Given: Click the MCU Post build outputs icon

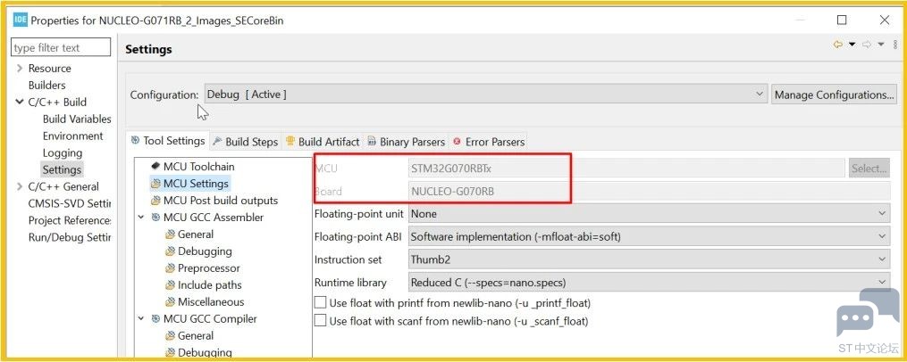Looking at the screenshot, I should pyautogui.click(x=155, y=201).
